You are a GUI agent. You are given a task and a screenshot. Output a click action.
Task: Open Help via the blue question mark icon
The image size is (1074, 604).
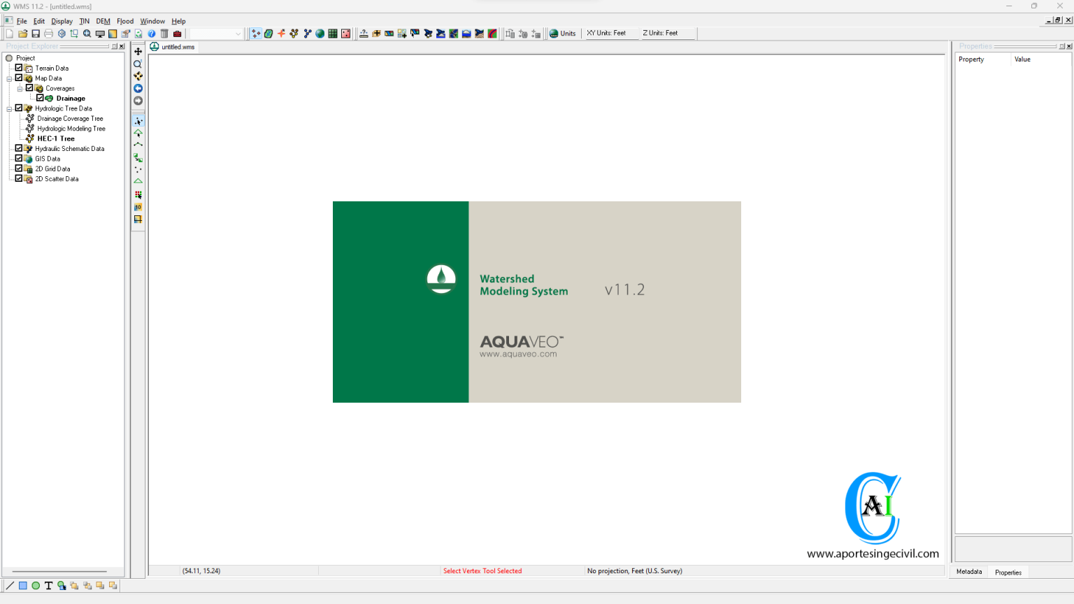(x=151, y=34)
